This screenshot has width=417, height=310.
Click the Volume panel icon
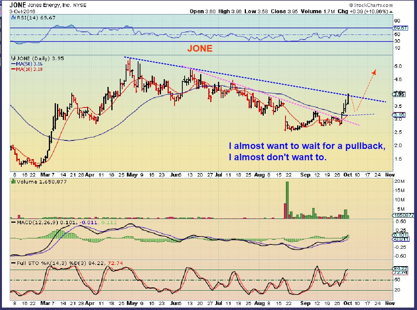(13, 181)
